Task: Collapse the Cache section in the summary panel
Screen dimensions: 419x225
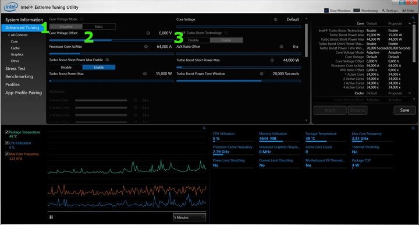Action: [x=410, y=93]
